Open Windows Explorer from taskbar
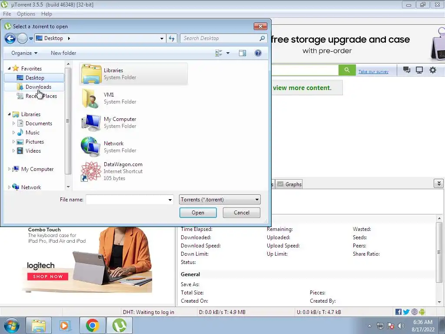 [39, 325]
